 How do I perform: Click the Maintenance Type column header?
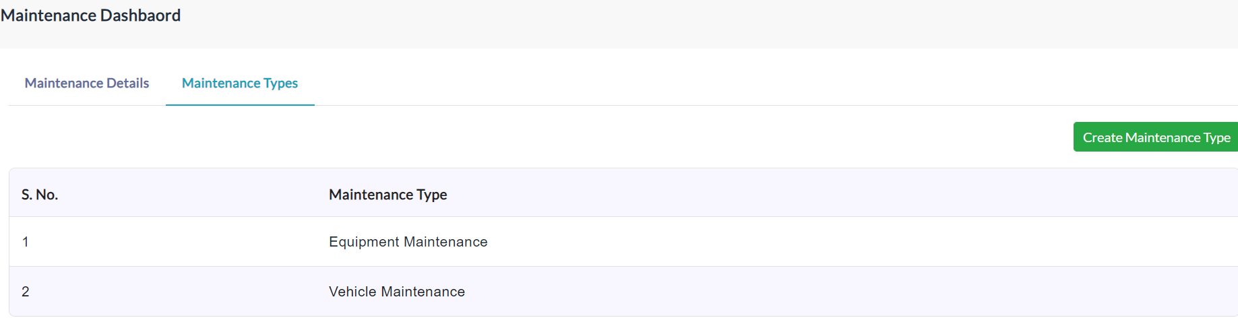coord(388,195)
